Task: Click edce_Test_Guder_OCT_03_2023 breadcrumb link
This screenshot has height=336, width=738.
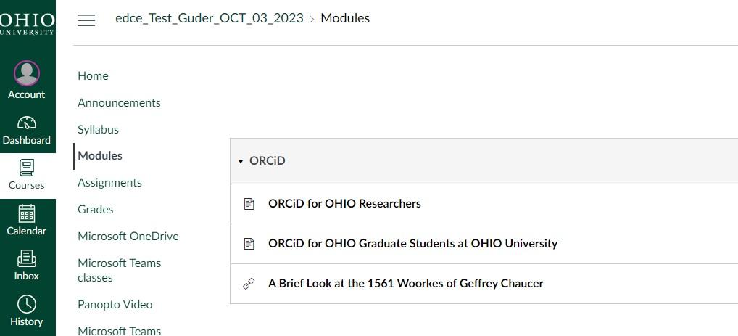Action: 209,18
